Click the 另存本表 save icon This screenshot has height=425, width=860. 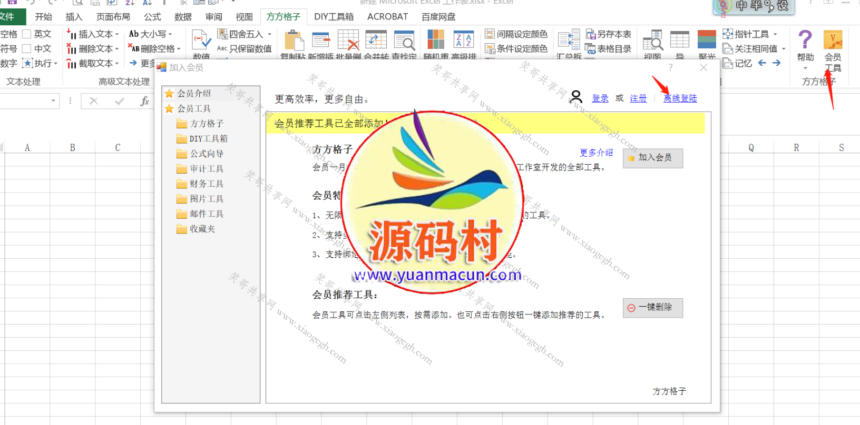[609, 34]
